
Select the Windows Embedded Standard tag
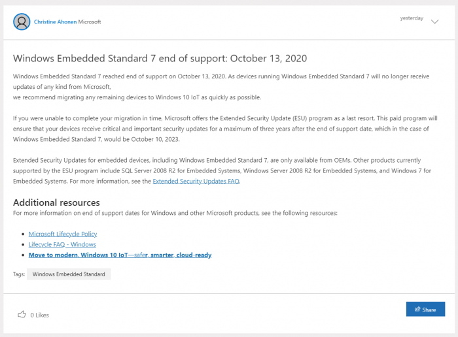[x=69, y=274]
